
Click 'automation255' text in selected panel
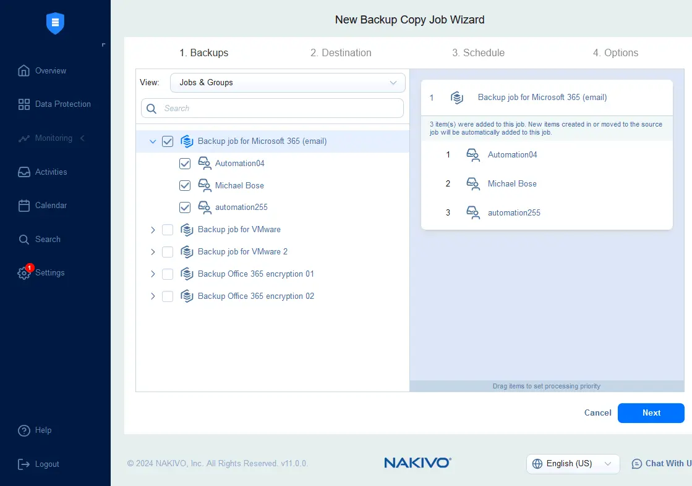[x=514, y=213]
